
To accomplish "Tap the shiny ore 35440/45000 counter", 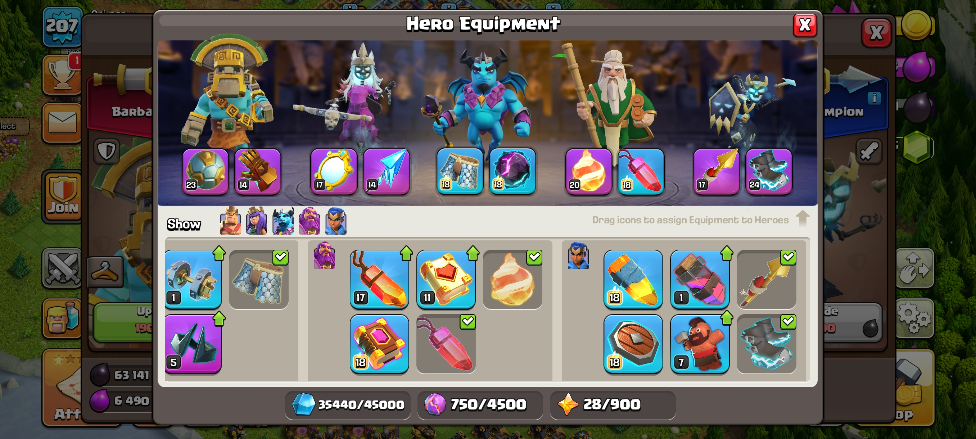I will tap(348, 404).
